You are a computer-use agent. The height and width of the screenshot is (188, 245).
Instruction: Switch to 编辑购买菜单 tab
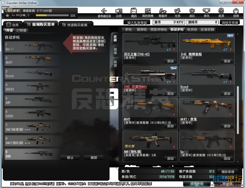(41, 24)
